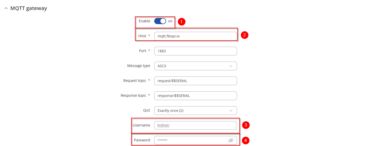This screenshot has height=146, width=372.
Task: Click the Host input field
Action: click(x=195, y=36)
